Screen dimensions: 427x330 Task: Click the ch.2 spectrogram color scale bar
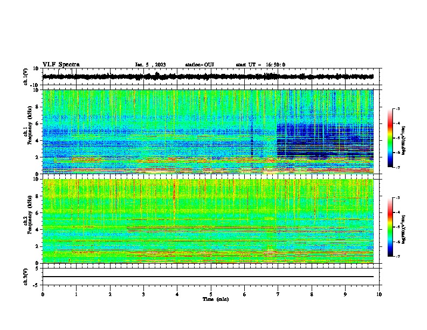tap(390, 227)
